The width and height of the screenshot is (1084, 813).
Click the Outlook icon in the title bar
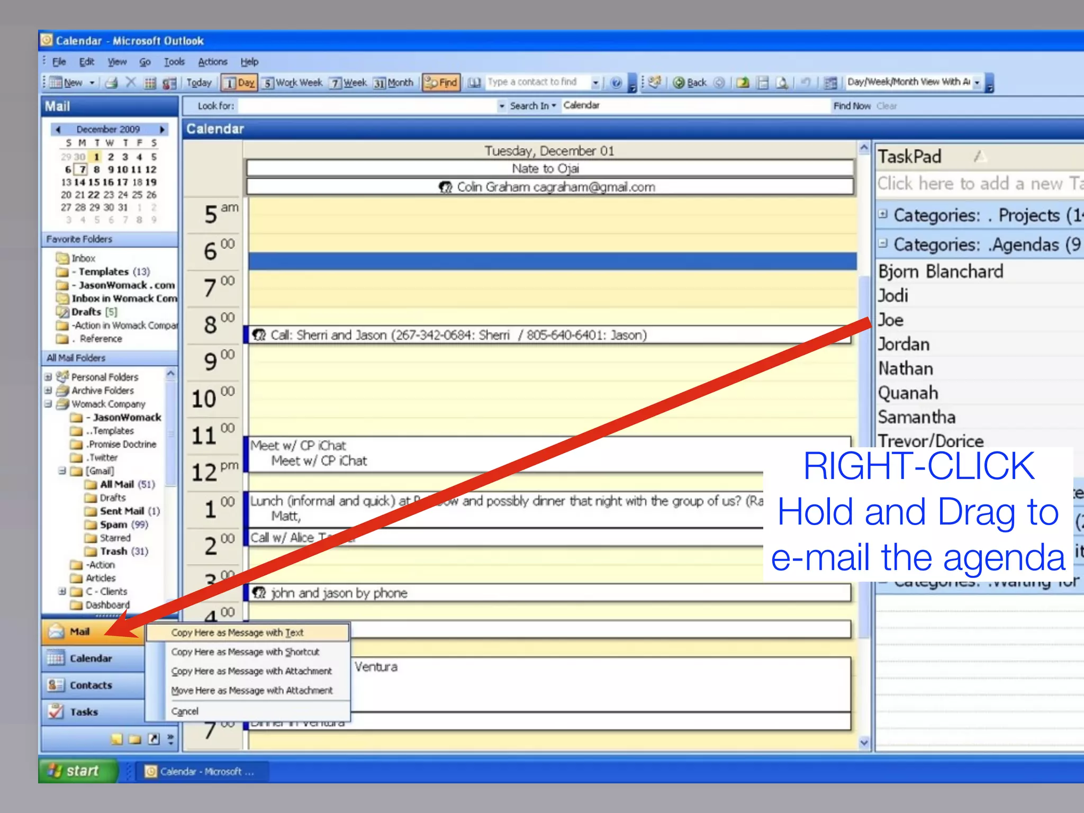(x=47, y=40)
